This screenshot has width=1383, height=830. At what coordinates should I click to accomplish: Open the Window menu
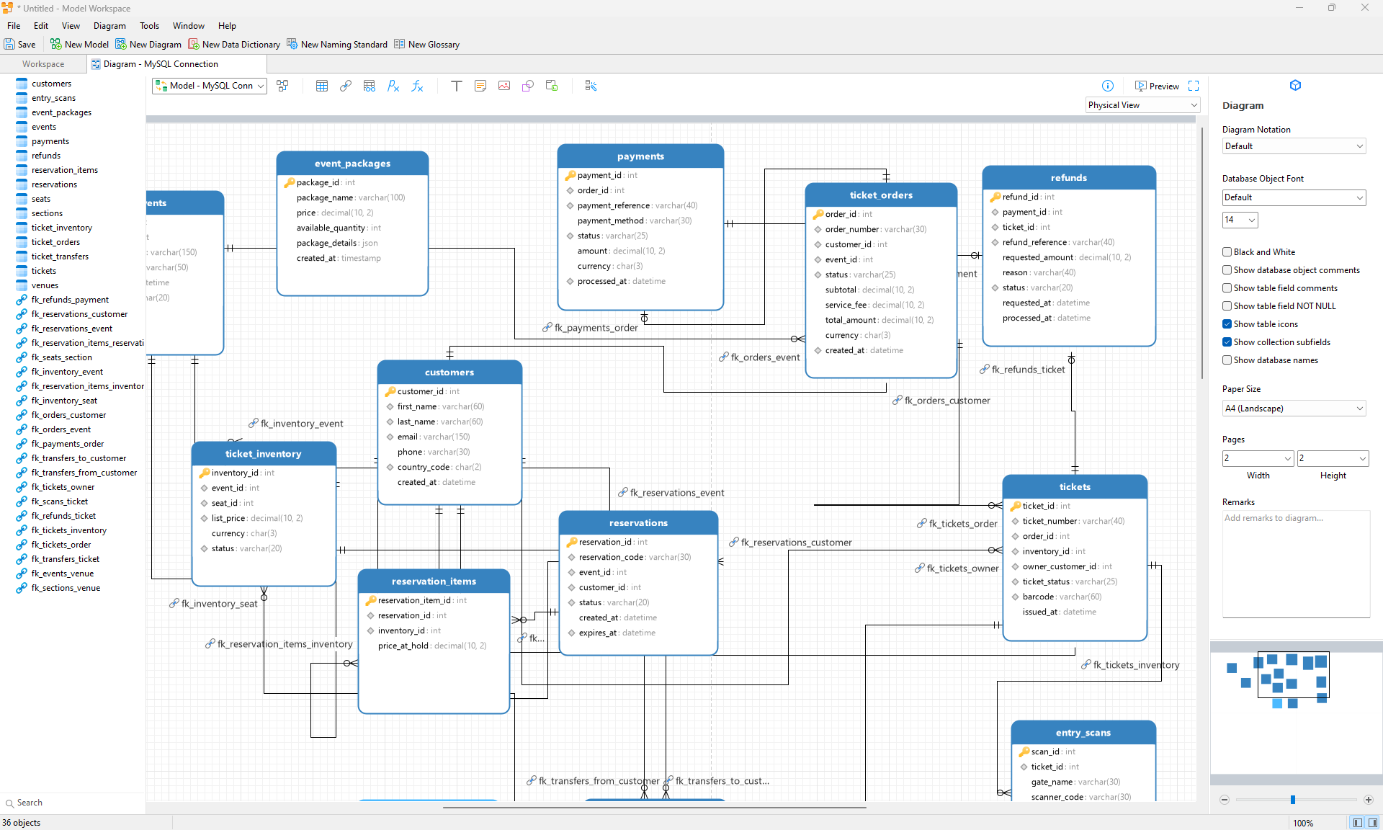pos(189,26)
